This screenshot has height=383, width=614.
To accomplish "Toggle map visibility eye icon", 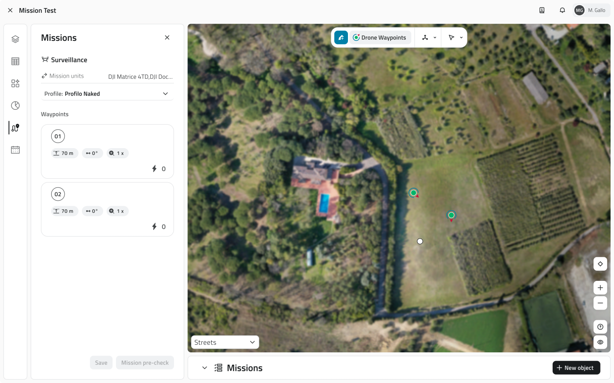I will pyautogui.click(x=600, y=342).
